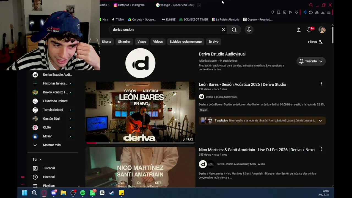This screenshot has height=198, width=352.
Task: Open Spotify from the taskbar
Action: click(x=83, y=193)
